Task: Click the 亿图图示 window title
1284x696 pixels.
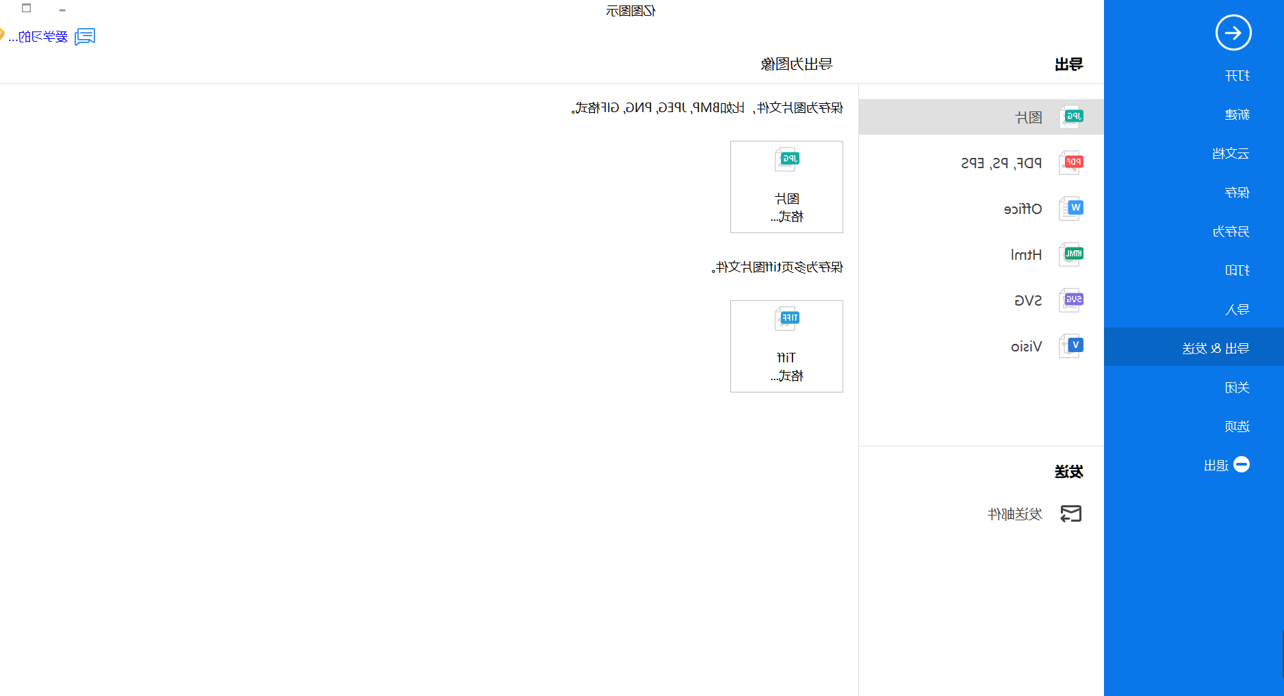Action: pos(630,11)
